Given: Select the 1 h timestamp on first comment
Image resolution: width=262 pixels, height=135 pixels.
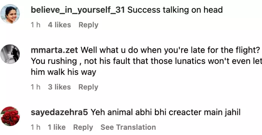Looking at the screenshot, I should click(36, 25).
